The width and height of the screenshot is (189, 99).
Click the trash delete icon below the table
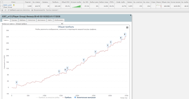point(2,10)
